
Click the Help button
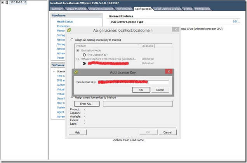pos(78,132)
